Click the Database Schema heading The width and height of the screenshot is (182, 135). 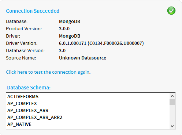(x=29, y=88)
